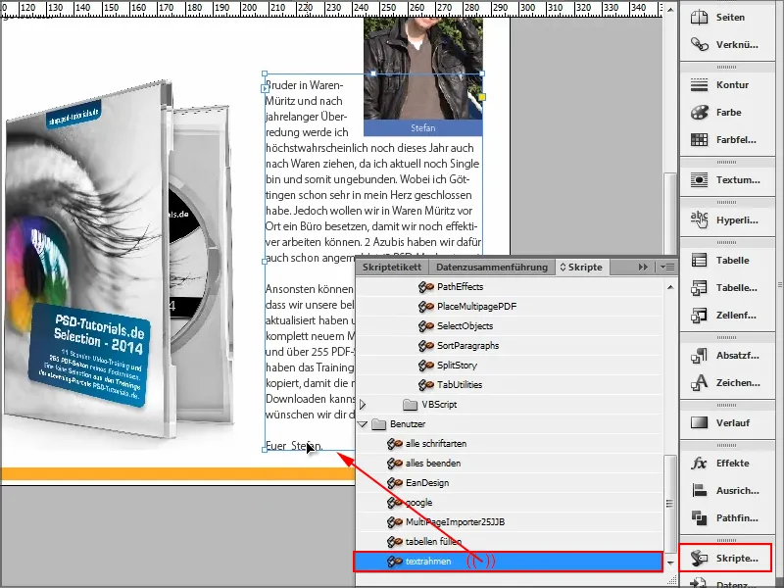The height and width of the screenshot is (588, 784).
Task: Click the SplitStory script icon
Action: (426, 365)
